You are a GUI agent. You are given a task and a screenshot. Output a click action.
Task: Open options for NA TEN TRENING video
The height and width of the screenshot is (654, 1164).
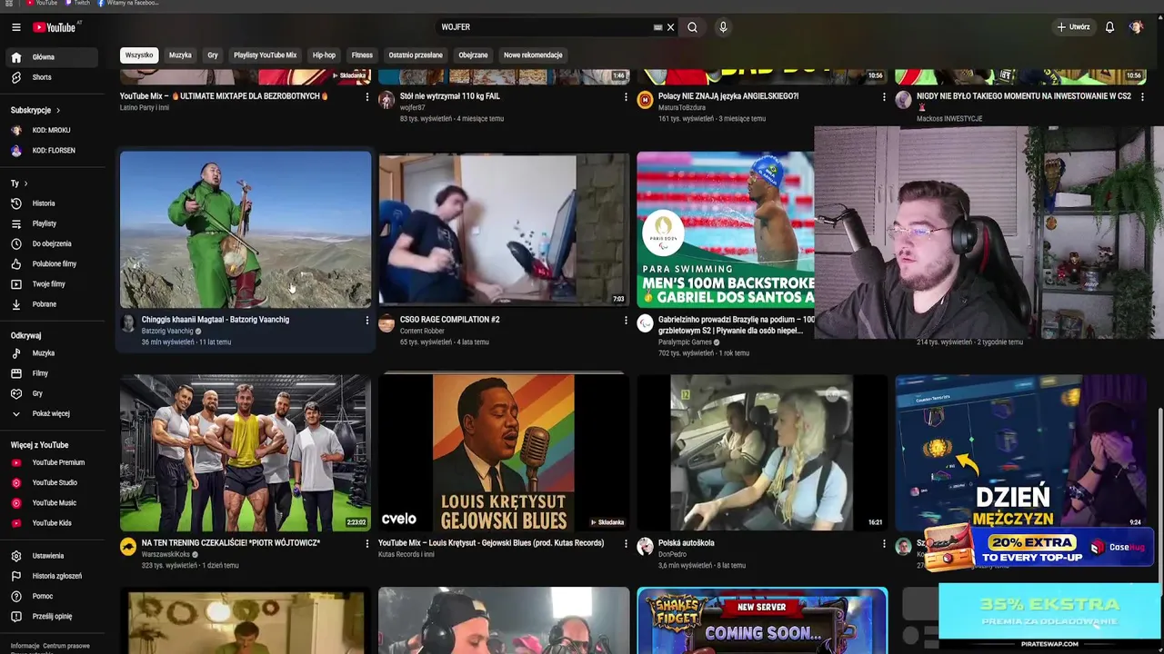click(367, 543)
